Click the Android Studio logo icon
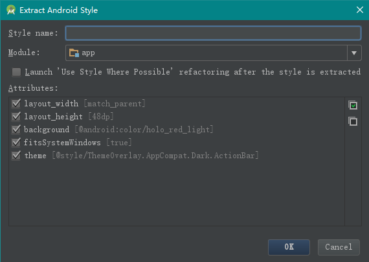Viewport: 369px width, 262px height. coord(11,10)
